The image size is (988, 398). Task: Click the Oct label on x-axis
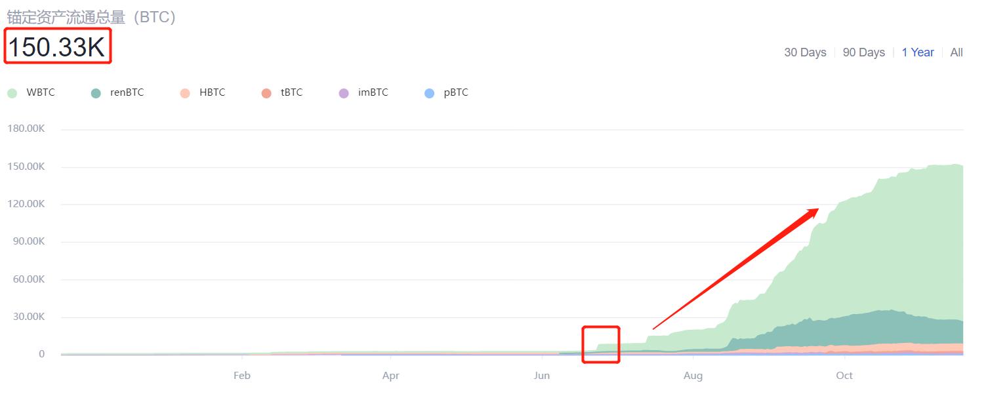[844, 376]
